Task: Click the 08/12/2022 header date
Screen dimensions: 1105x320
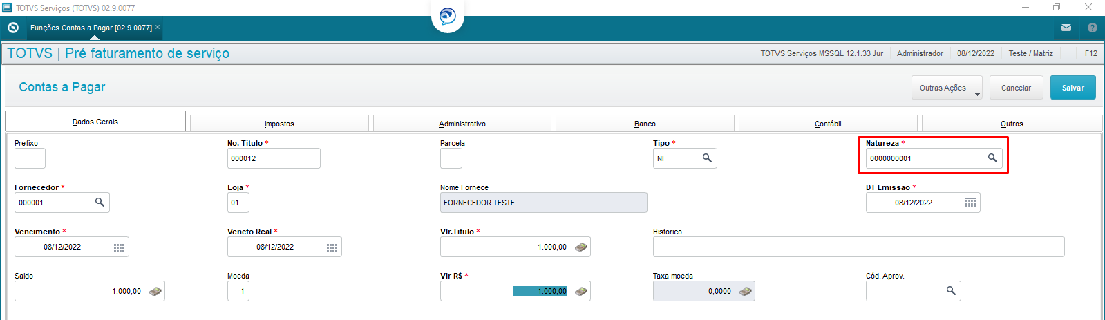Action: tap(976, 53)
